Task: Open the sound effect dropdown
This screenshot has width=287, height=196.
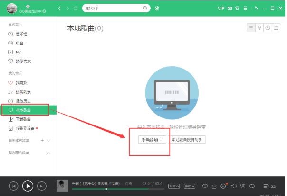Action: [190, 186]
